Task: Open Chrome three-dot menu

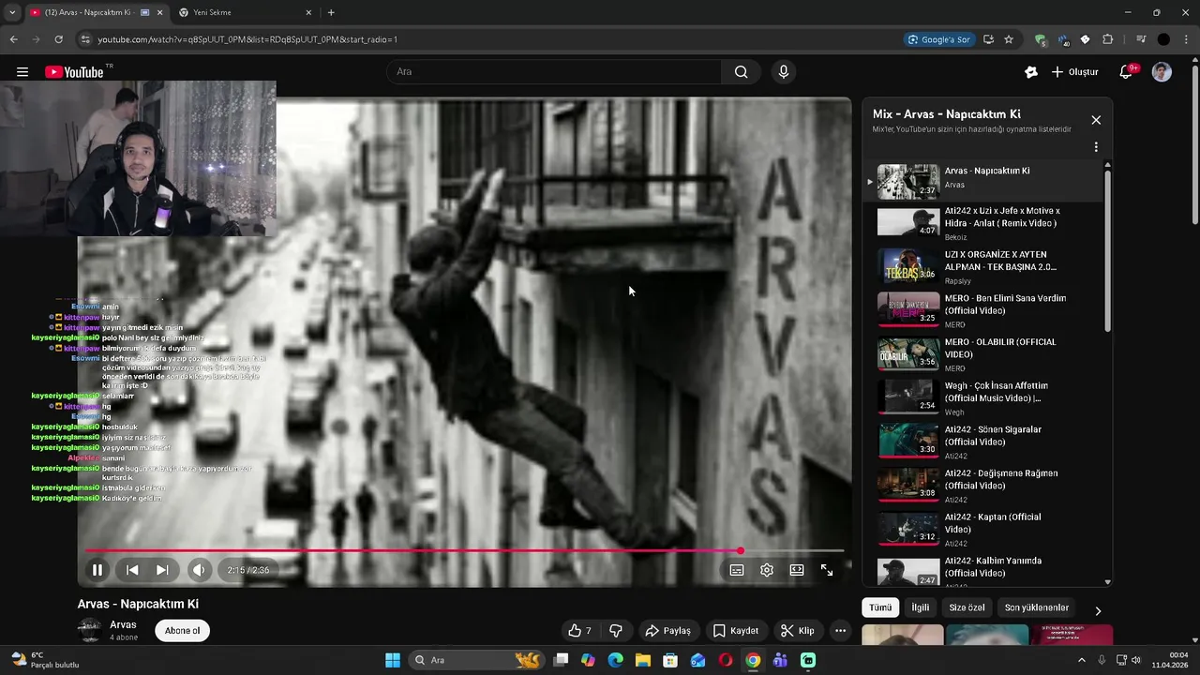Action: point(1186,39)
